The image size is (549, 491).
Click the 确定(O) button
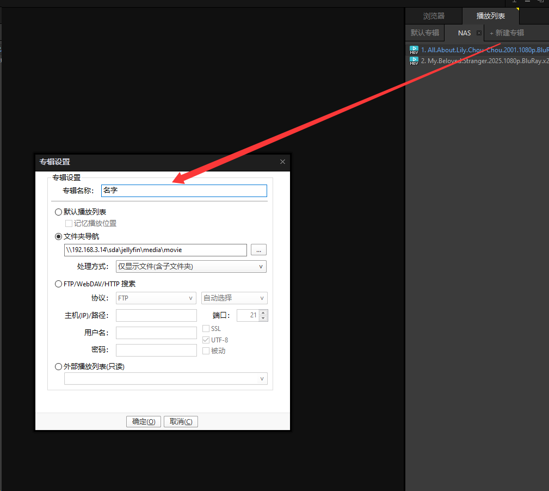click(144, 421)
